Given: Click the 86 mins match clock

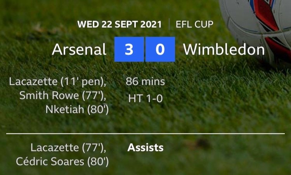Looking at the screenshot, I should click(145, 82).
